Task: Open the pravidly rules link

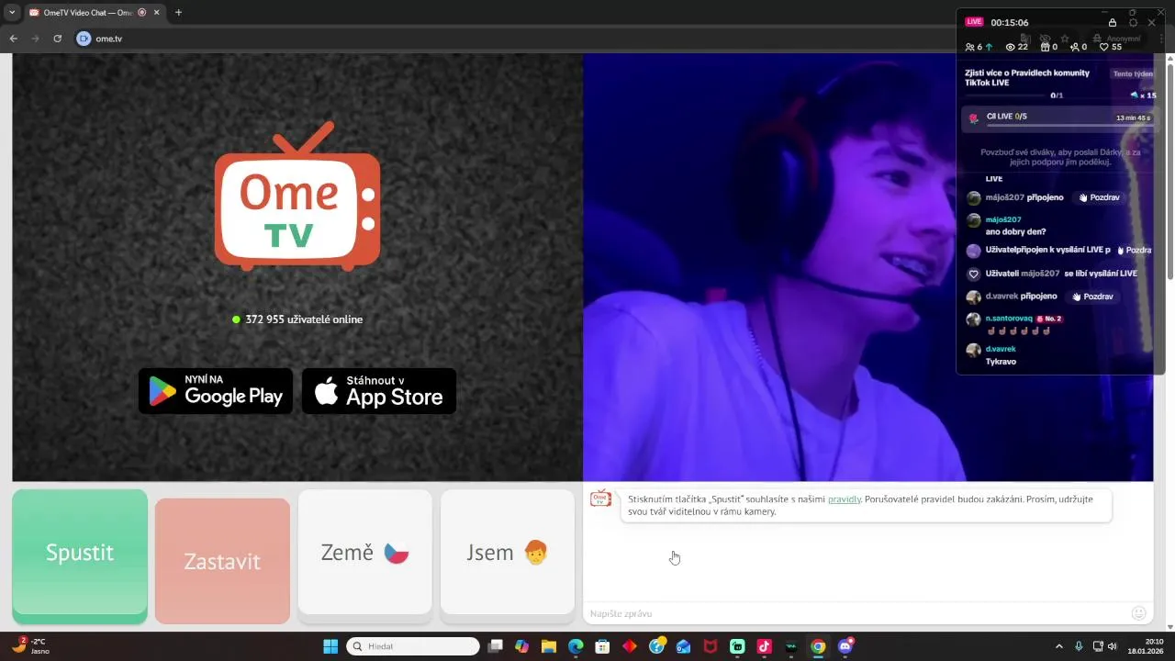Action: tap(845, 499)
